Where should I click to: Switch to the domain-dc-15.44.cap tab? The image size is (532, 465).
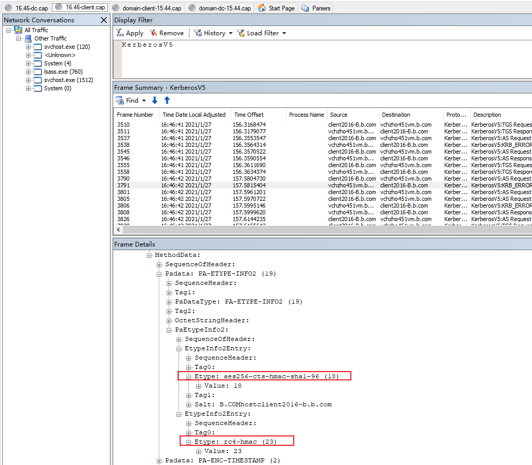click(x=220, y=8)
